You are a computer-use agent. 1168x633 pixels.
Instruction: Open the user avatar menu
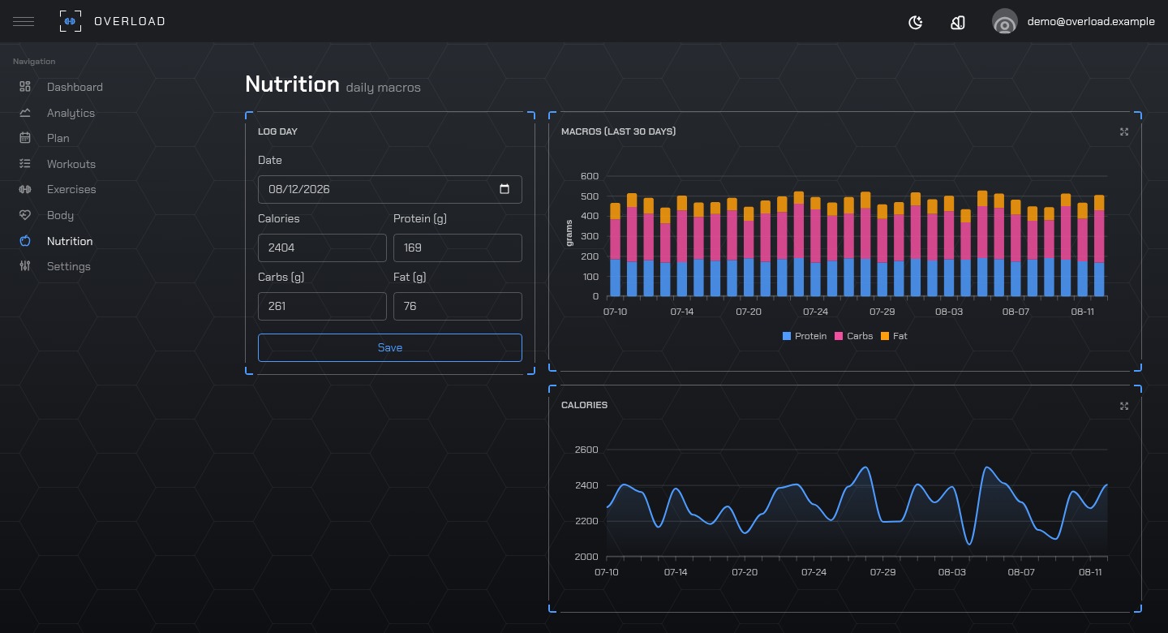1005,22
